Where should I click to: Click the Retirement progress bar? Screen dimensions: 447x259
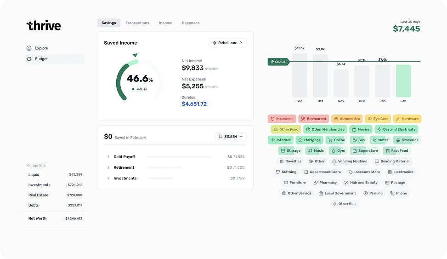164,167
